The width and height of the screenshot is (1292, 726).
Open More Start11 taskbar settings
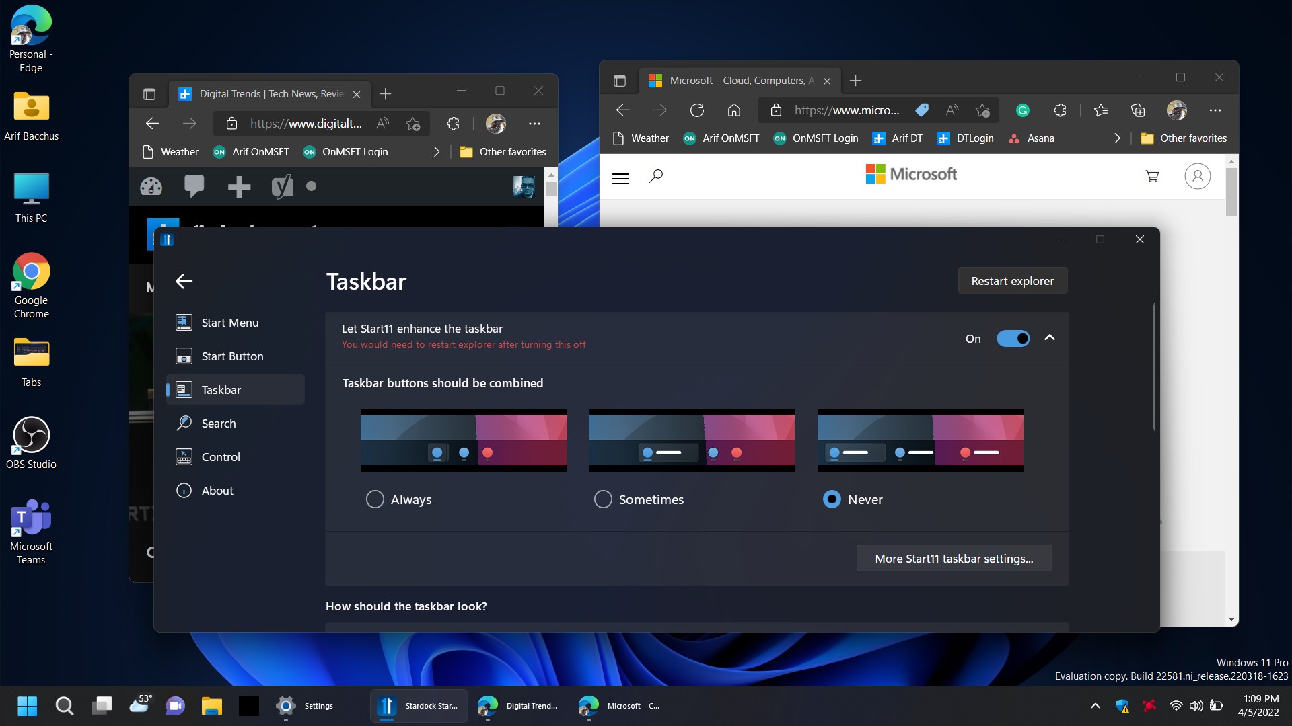coord(953,557)
